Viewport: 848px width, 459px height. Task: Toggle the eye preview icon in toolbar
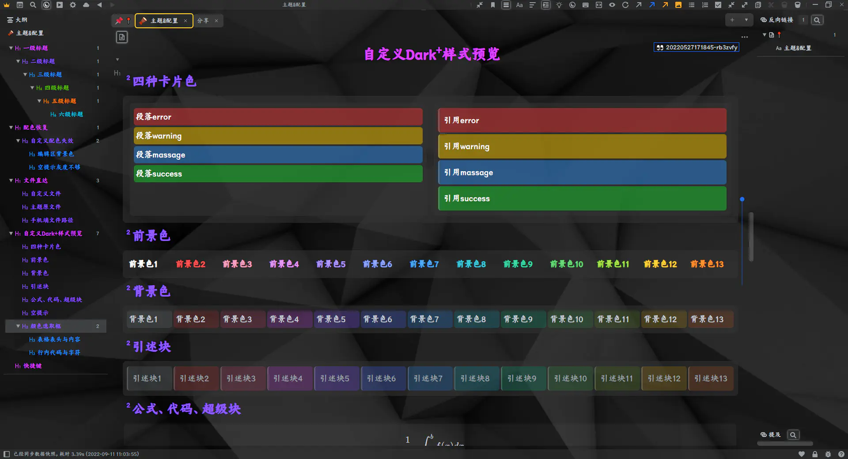pyautogui.click(x=612, y=5)
